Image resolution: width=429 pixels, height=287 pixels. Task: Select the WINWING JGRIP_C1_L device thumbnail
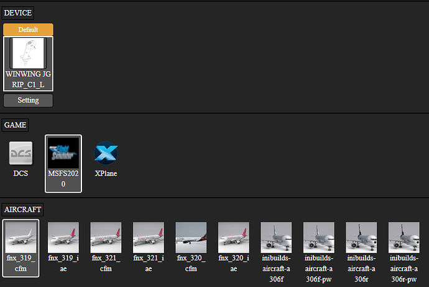(28, 53)
